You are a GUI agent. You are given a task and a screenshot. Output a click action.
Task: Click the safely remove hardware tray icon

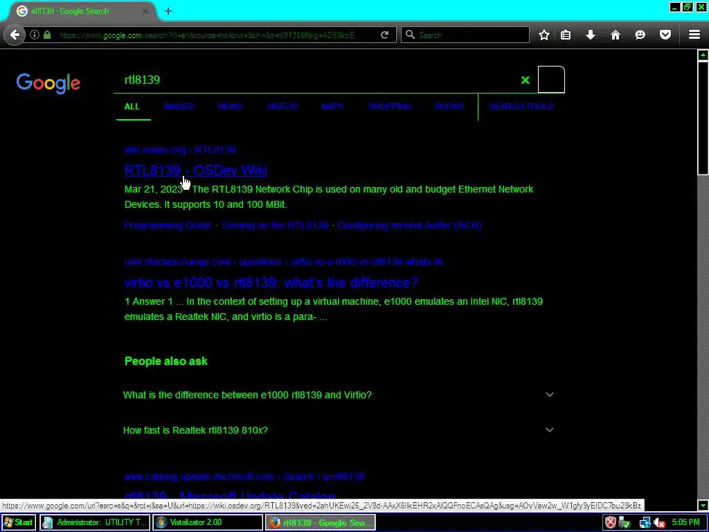click(x=625, y=523)
